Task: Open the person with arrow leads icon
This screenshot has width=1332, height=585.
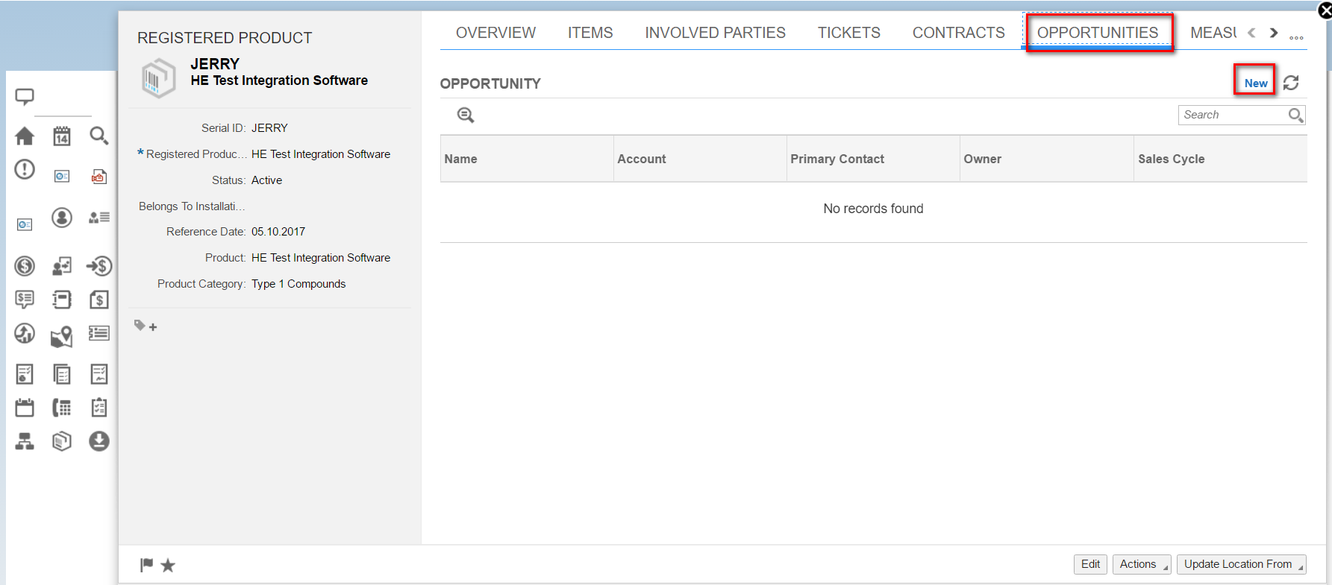Action: click(62, 266)
